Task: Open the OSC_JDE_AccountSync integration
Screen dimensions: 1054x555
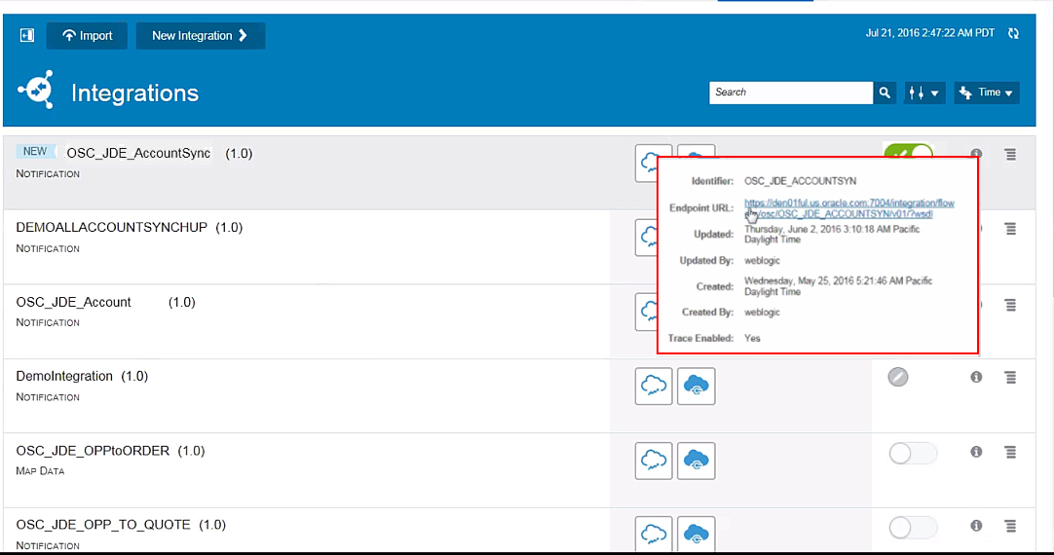Action: click(x=138, y=153)
